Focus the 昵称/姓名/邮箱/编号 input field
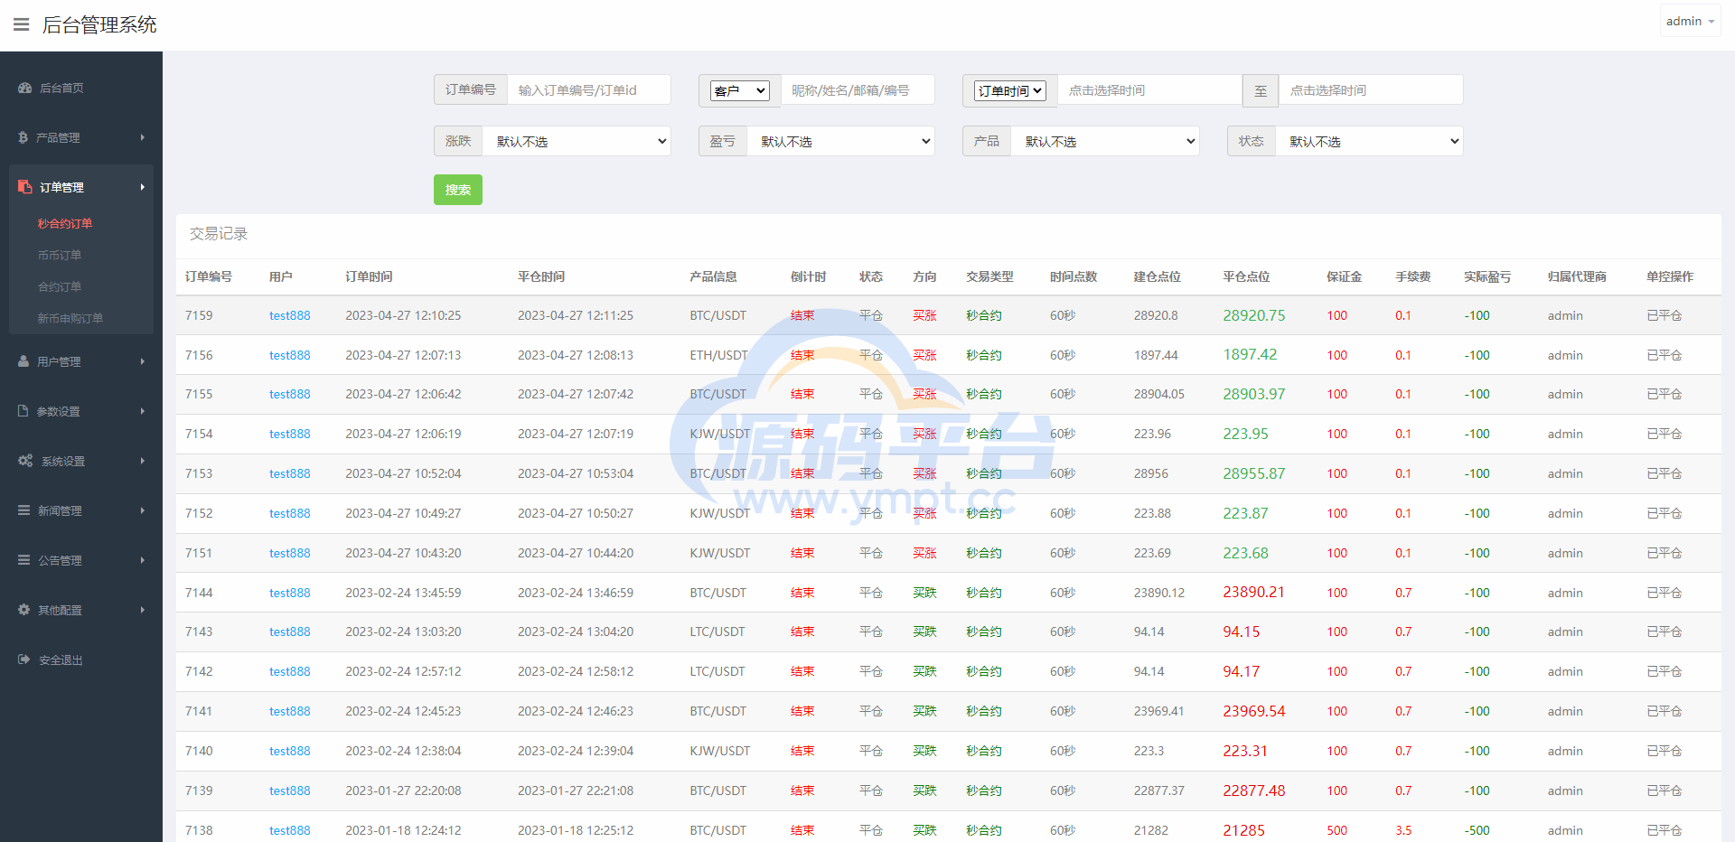 858,90
